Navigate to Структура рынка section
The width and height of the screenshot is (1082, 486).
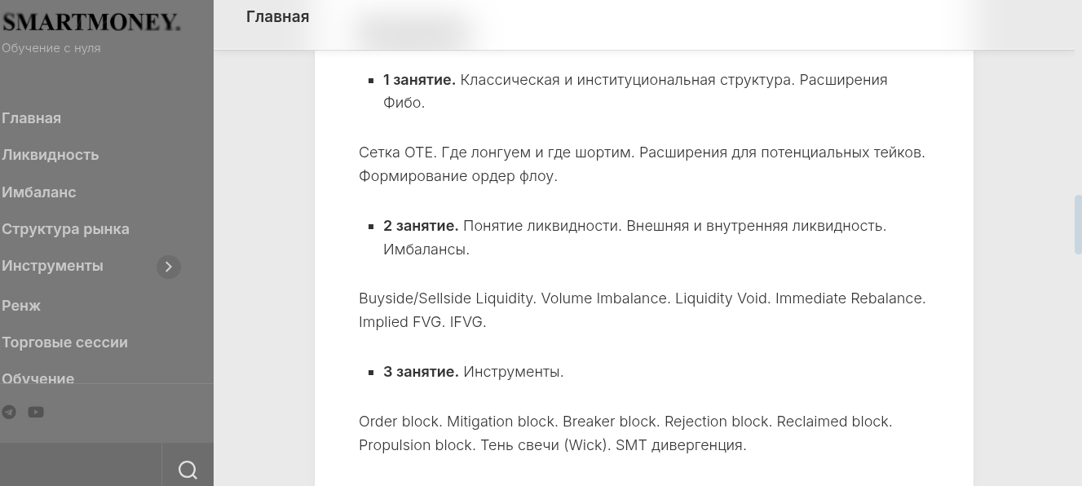click(66, 229)
